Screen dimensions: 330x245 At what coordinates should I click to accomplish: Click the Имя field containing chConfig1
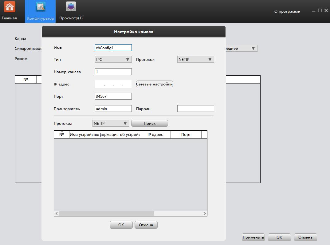coord(113,48)
